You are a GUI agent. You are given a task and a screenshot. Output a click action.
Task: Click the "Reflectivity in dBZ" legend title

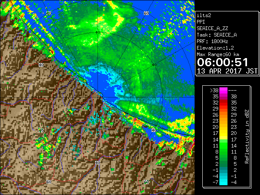tap(247, 136)
